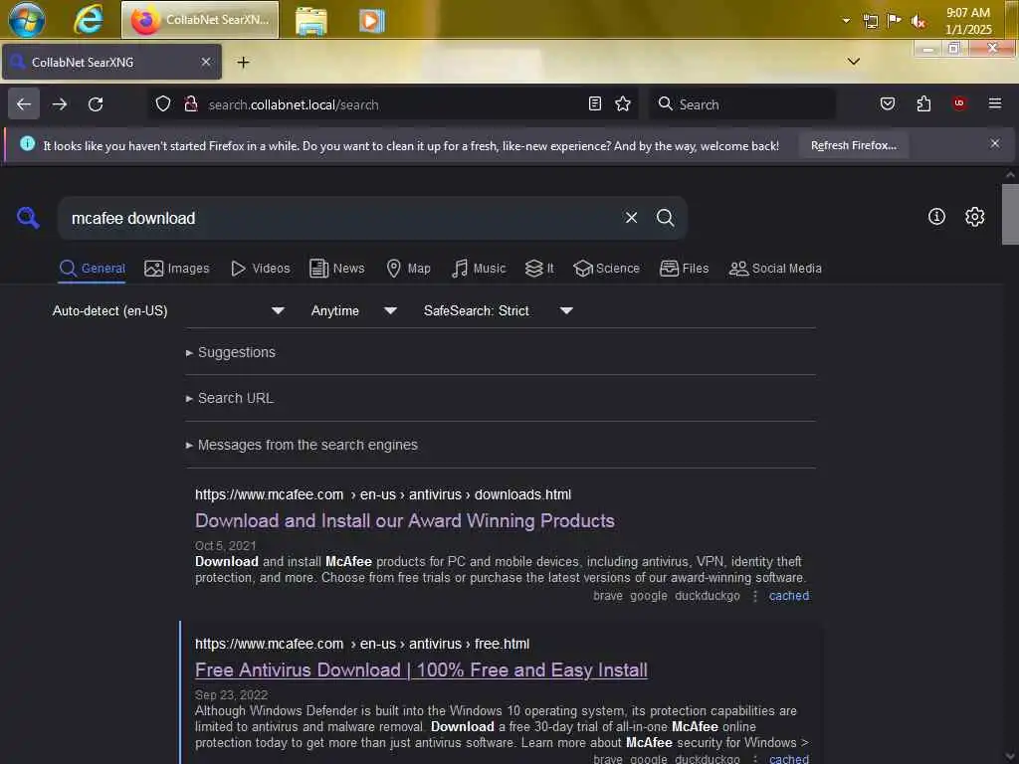This screenshot has width=1019, height=764.
Task: Switch to the Images category
Action: pyautogui.click(x=177, y=269)
